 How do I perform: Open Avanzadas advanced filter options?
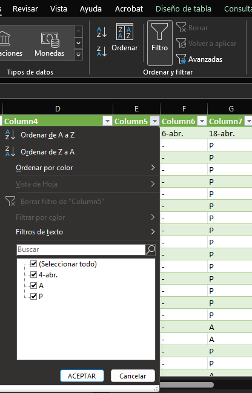(199, 59)
